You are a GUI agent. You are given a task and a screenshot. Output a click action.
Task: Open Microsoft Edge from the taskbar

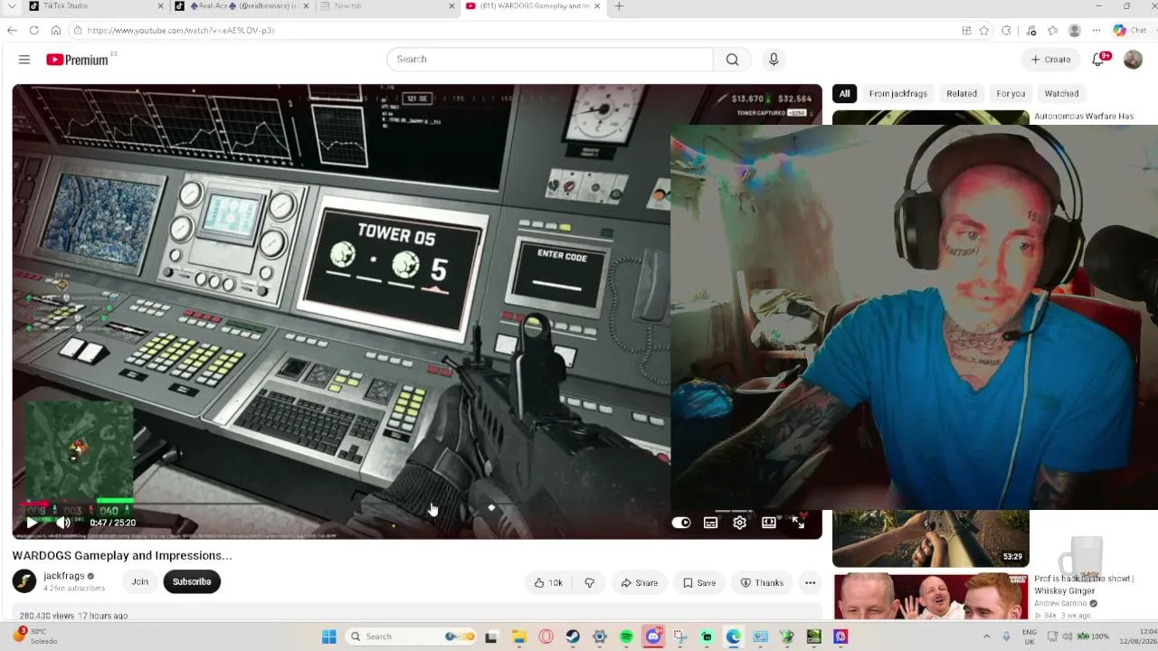click(x=734, y=637)
